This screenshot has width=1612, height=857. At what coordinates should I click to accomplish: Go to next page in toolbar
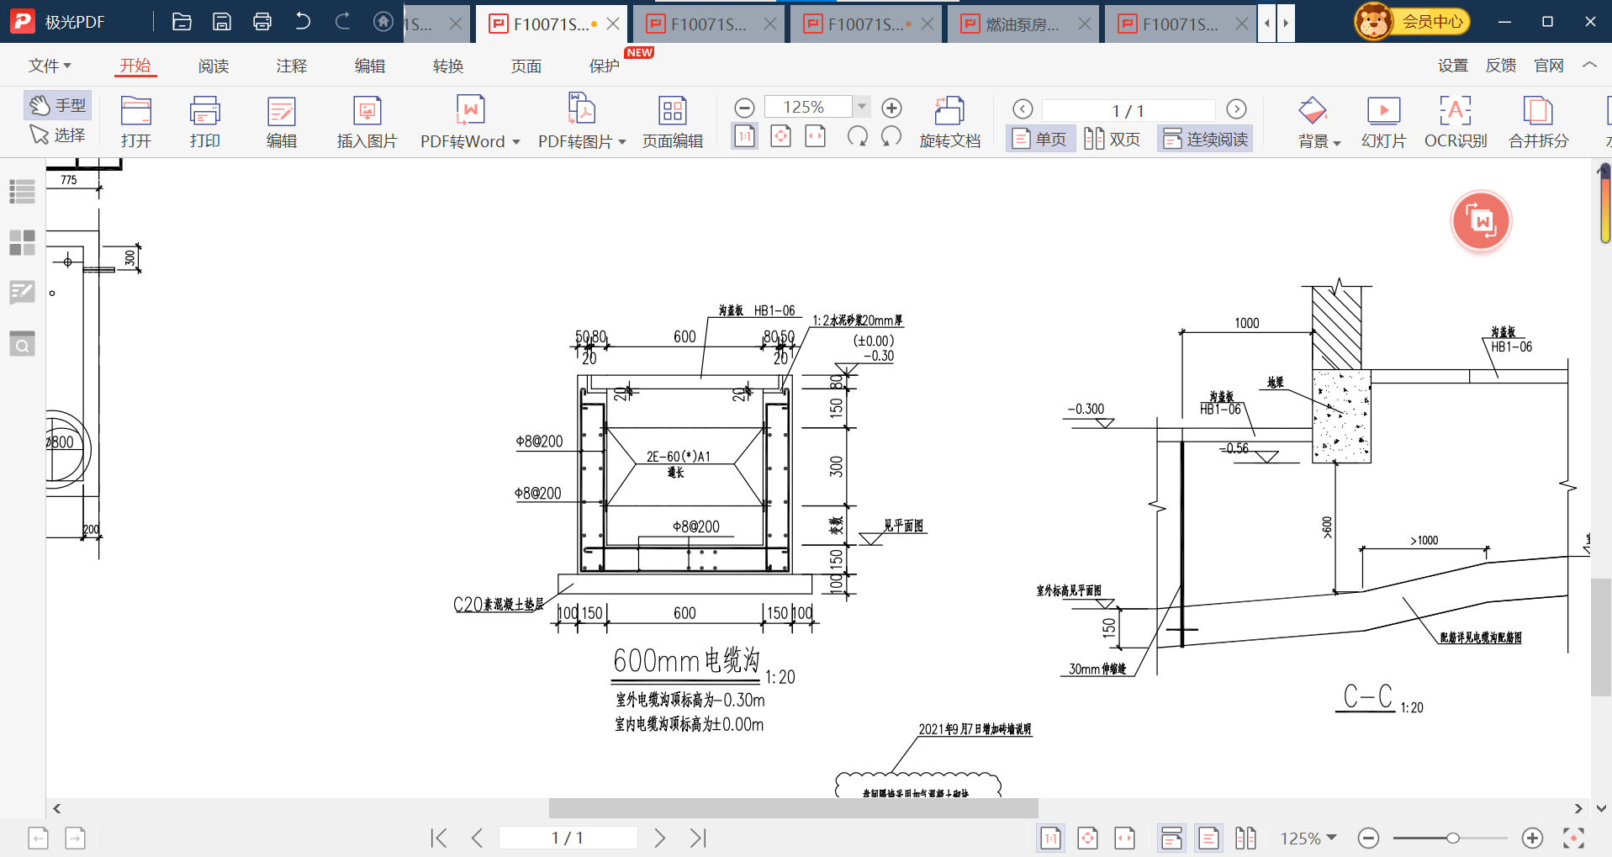click(x=1236, y=109)
